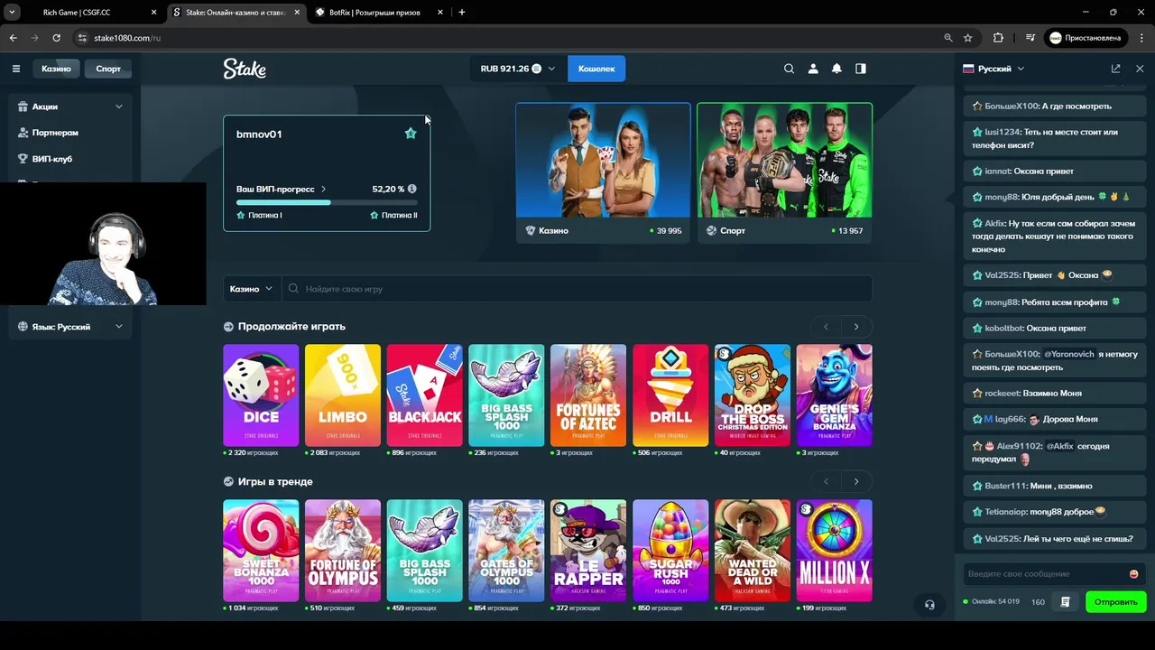Image resolution: width=1155 pixels, height=650 pixels.
Task: Expand the Акции sidebar section
Action: pyautogui.click(x=70, y=107)
